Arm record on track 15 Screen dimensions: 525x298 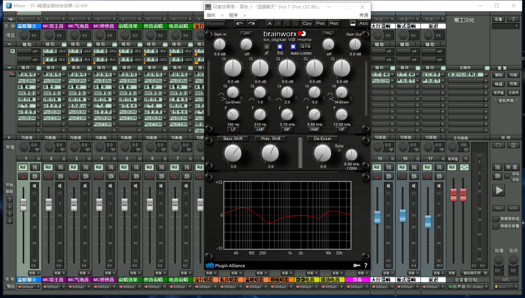coord(377,176)
